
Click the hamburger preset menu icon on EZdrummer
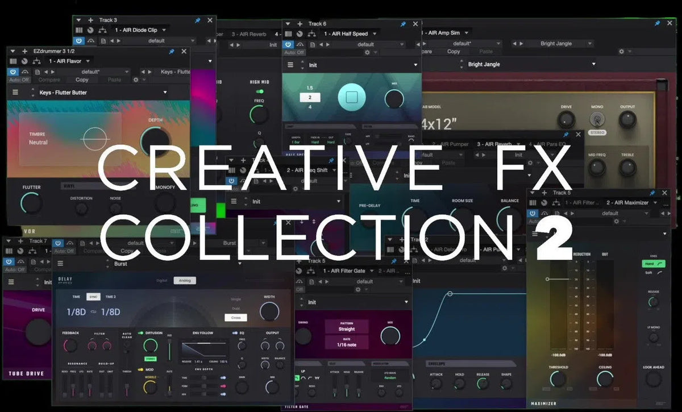(x=15, y=91)
